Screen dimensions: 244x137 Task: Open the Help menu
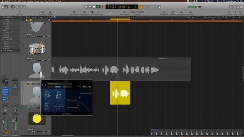[x=60, y=1]
